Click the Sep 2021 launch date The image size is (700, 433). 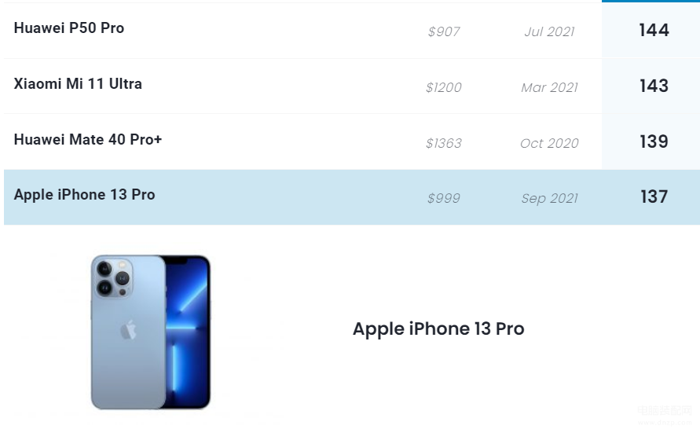pos(550,198)
